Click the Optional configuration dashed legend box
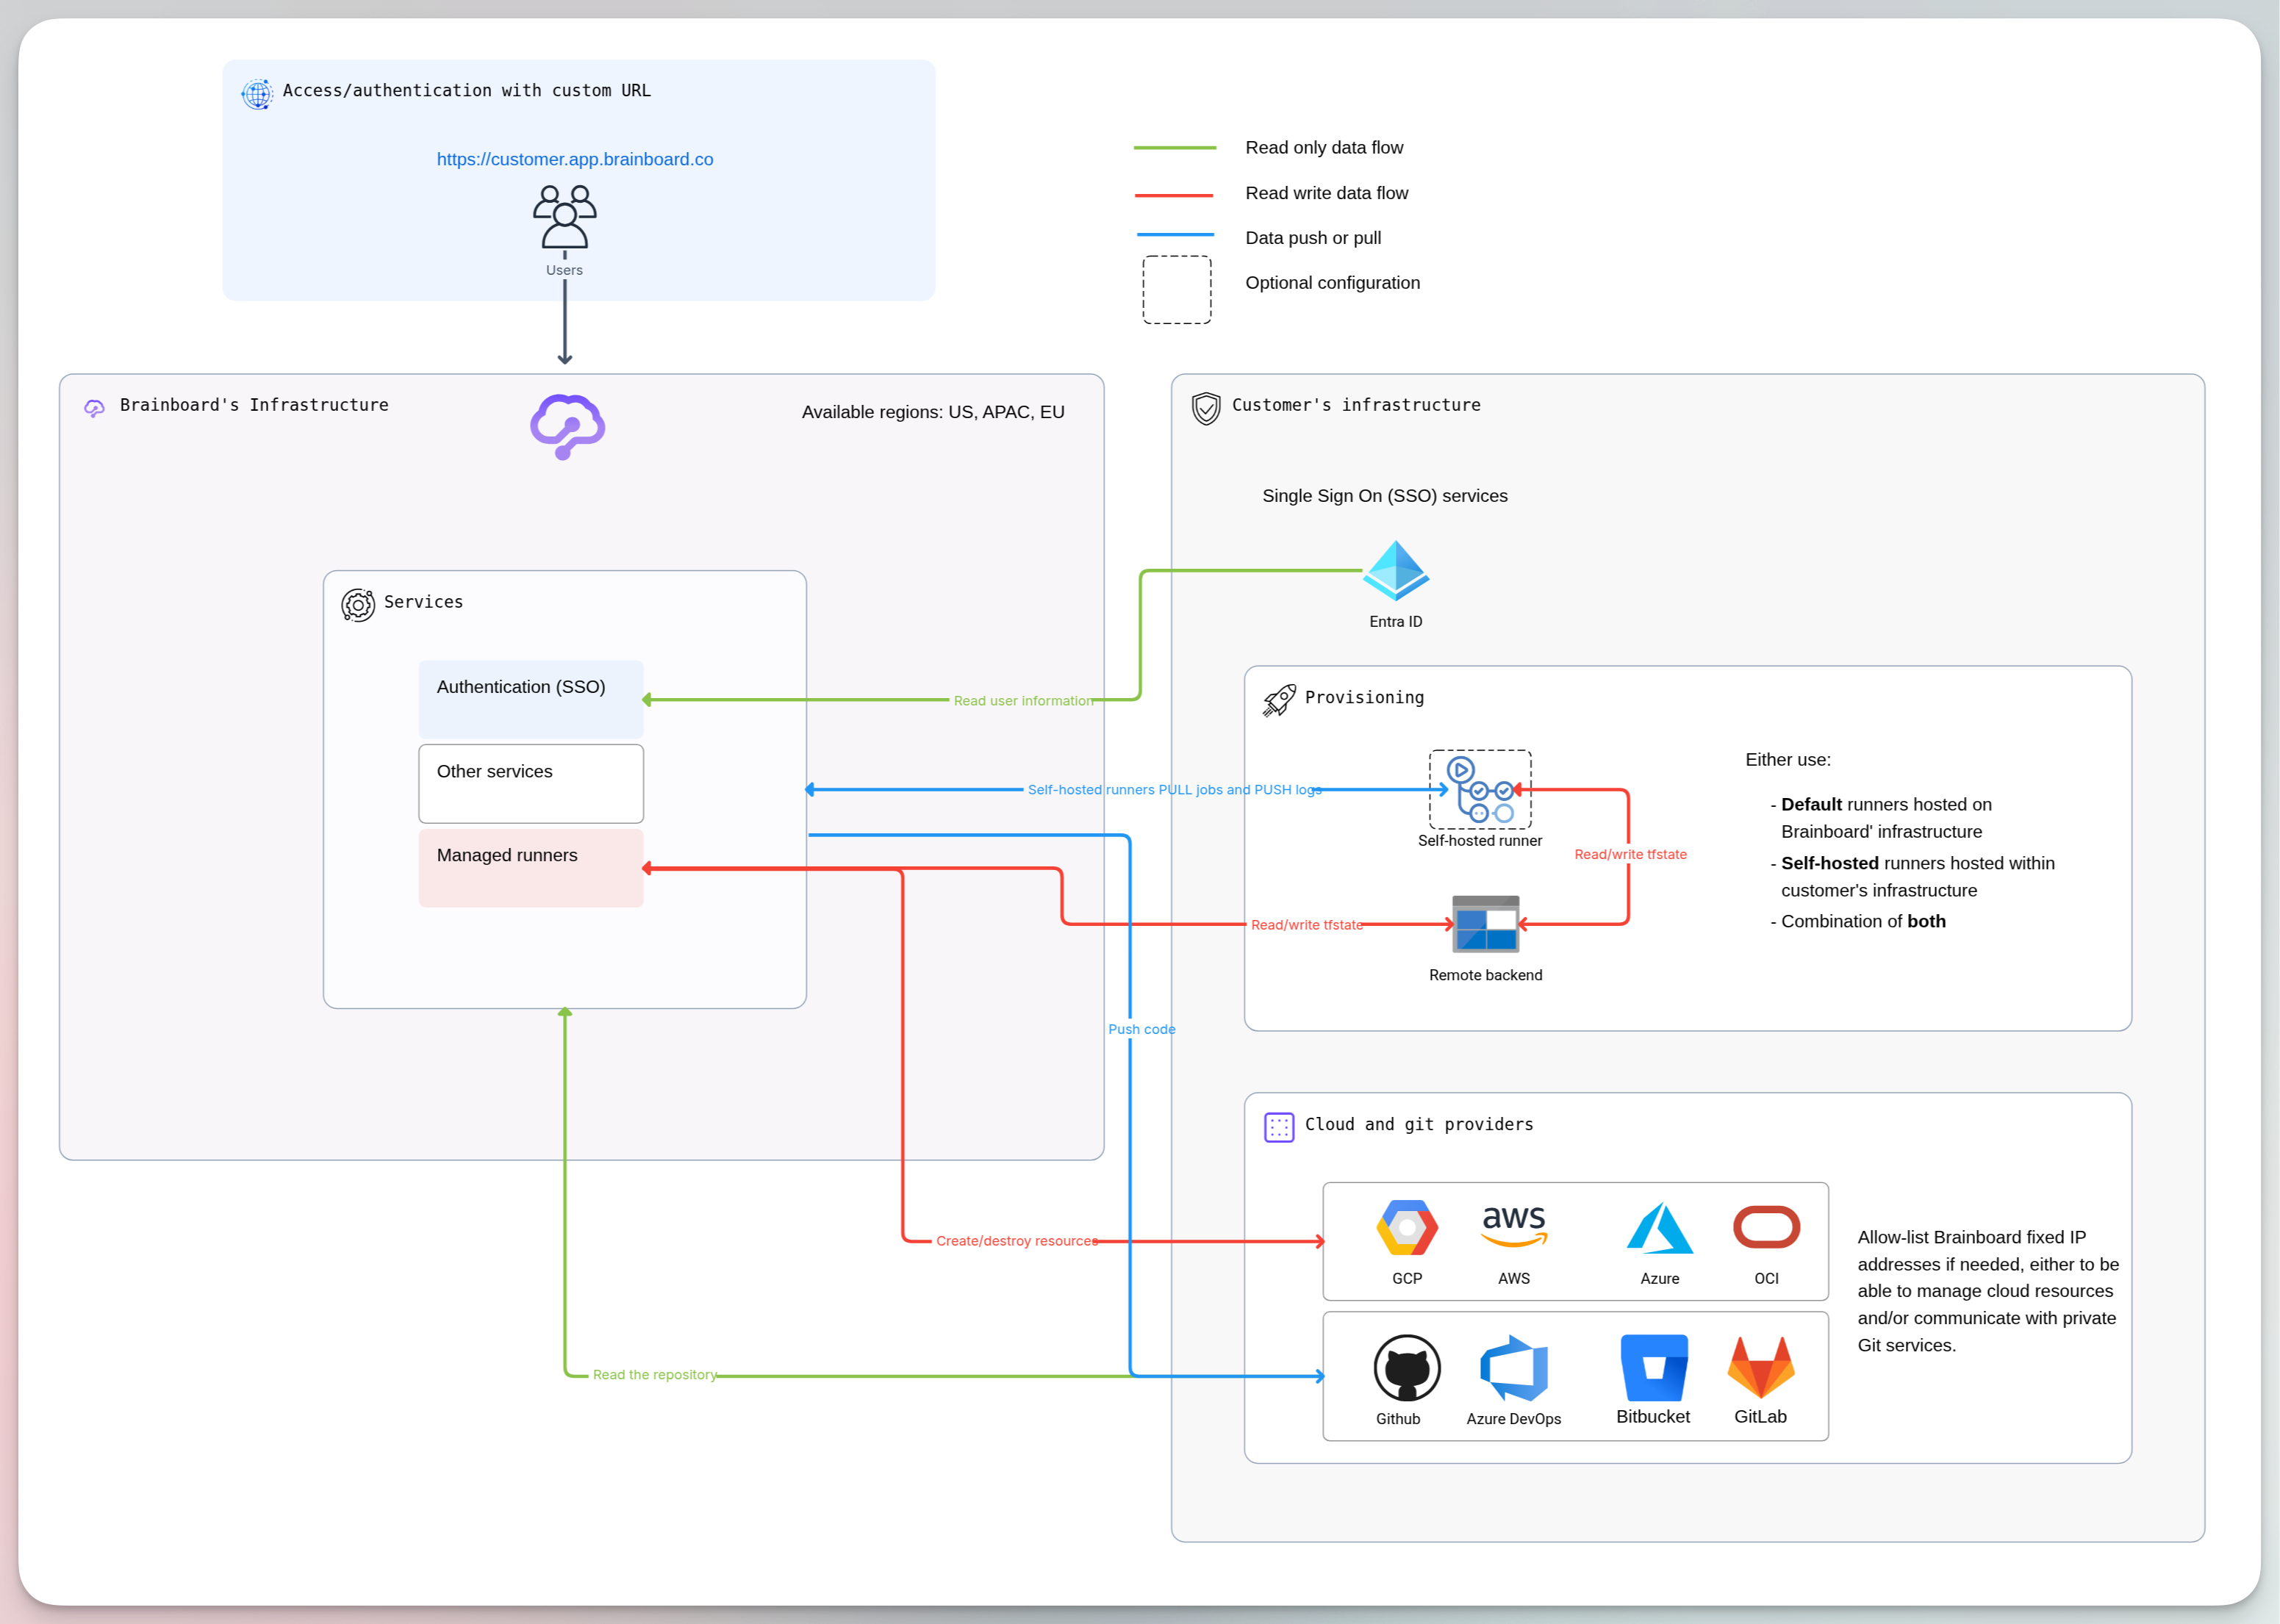Image resolution: width=2280 pixels, height=1624 pixels. [1176, 290]
